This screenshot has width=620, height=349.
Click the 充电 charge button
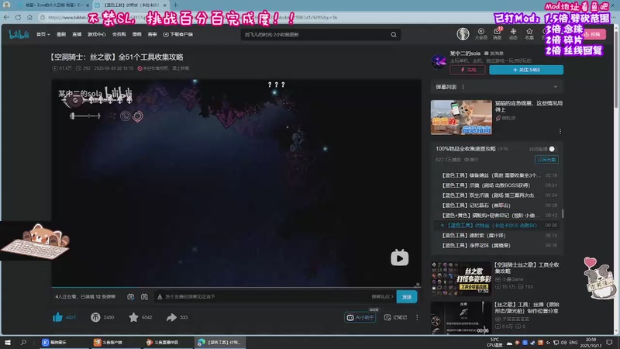pyautogui.click(x=467, y=70)
